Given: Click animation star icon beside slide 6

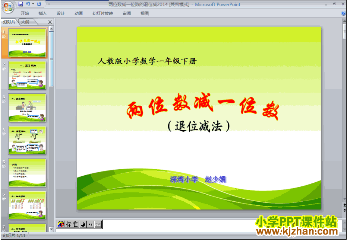Looking at the screenshot, I should (x=4, y=199).
